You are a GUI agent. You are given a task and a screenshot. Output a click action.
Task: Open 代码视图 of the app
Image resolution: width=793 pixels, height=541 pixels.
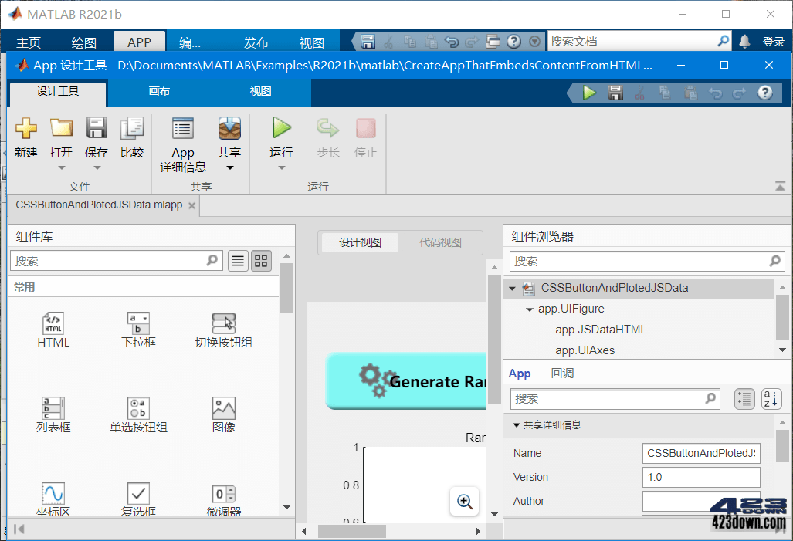pyautogui.click(x=440, y=242)
